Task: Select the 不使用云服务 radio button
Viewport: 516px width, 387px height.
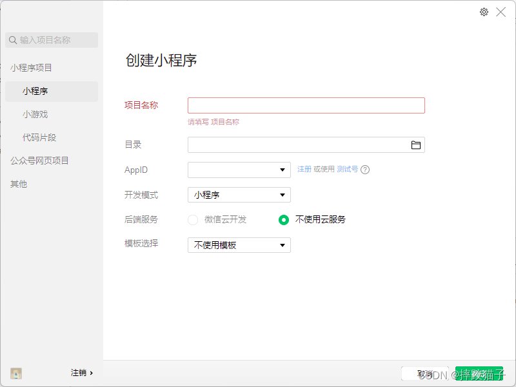Action: [283, 219]
